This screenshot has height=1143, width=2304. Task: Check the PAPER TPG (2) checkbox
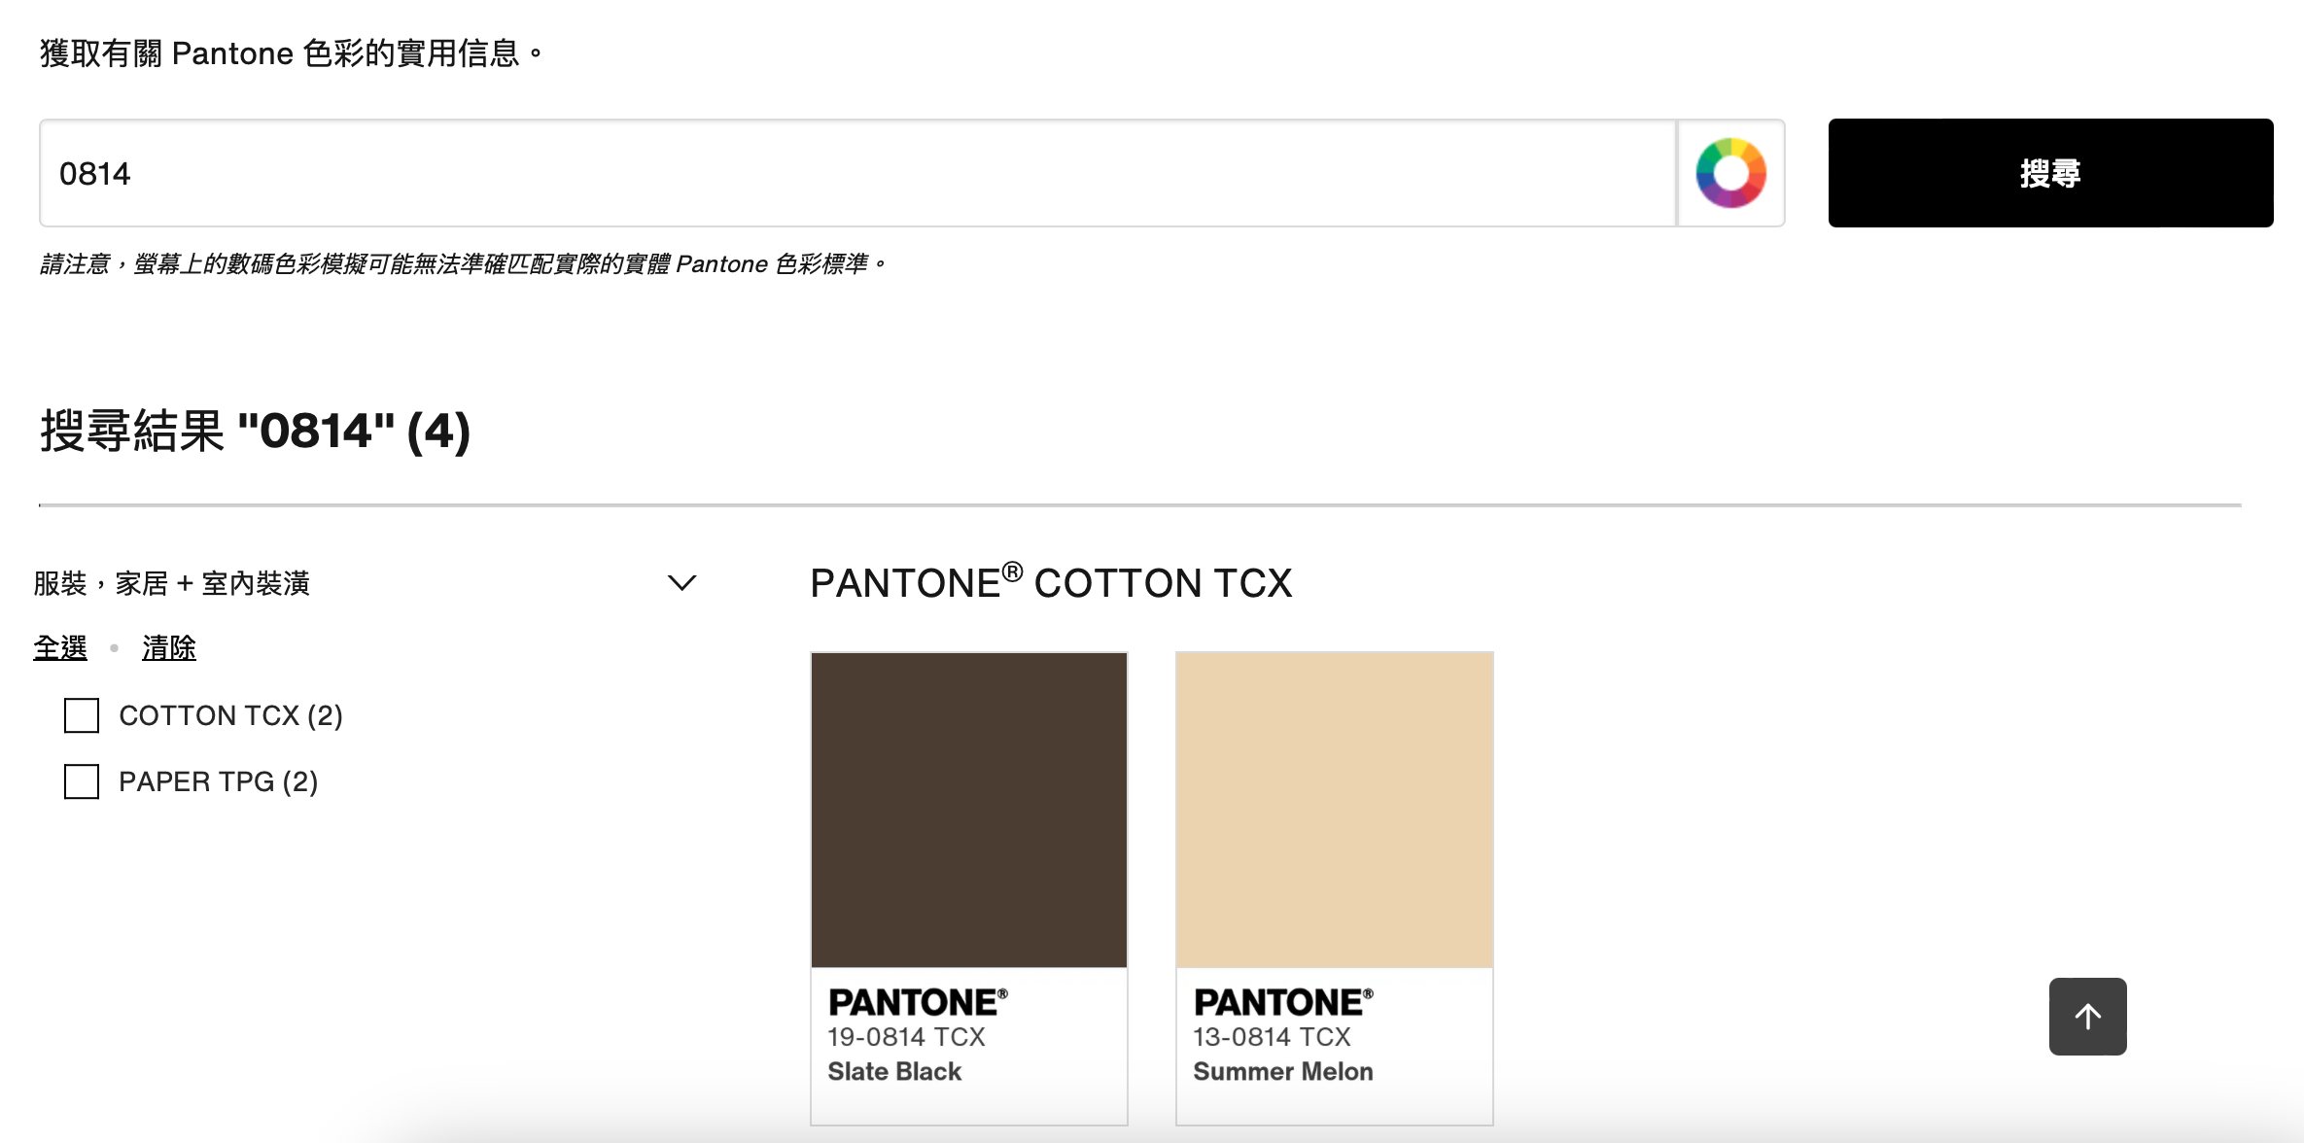click(82, 781)
